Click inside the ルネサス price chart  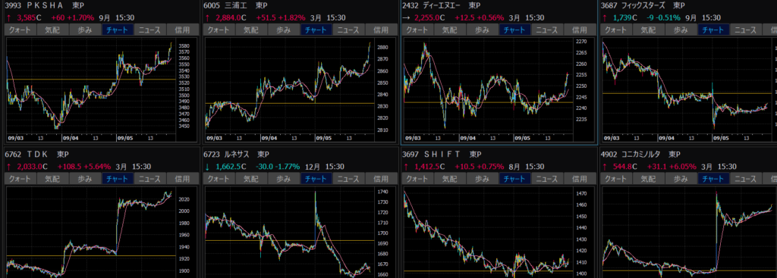click(x=289, y=233)
